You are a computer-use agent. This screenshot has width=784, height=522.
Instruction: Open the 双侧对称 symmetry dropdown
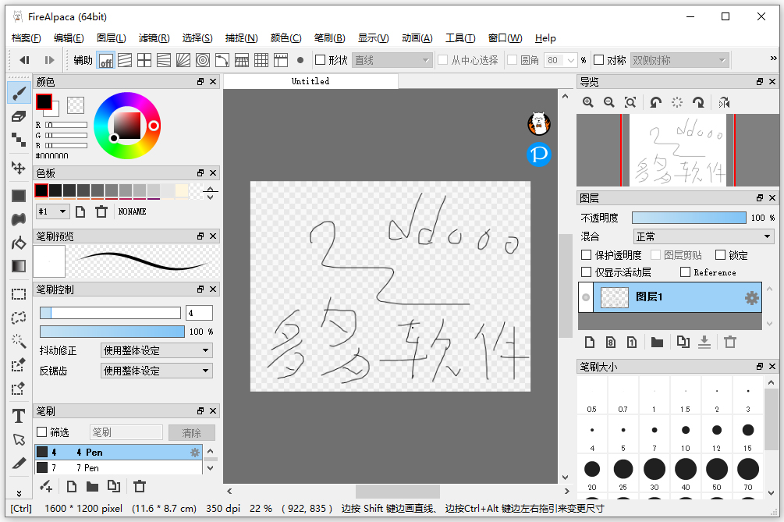pos(679,59)
